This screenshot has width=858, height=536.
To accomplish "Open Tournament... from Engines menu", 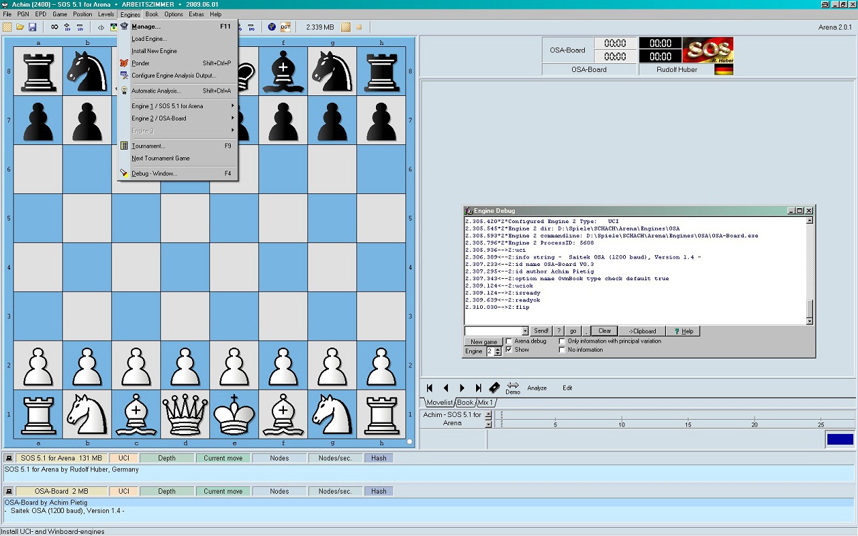I will click(177, 146).
